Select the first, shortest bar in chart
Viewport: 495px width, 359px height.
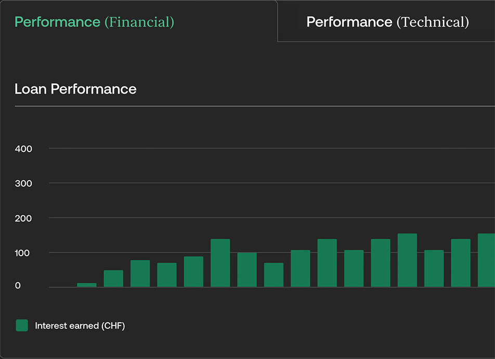coord(87,285)
